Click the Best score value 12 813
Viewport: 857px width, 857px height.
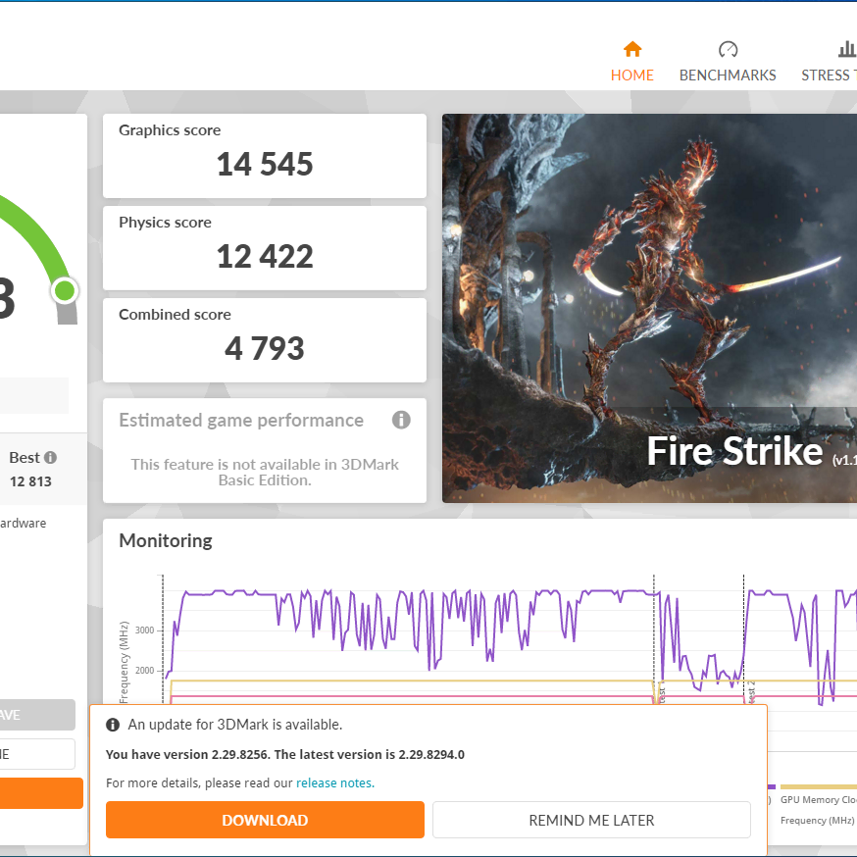[x=30, y=481]
